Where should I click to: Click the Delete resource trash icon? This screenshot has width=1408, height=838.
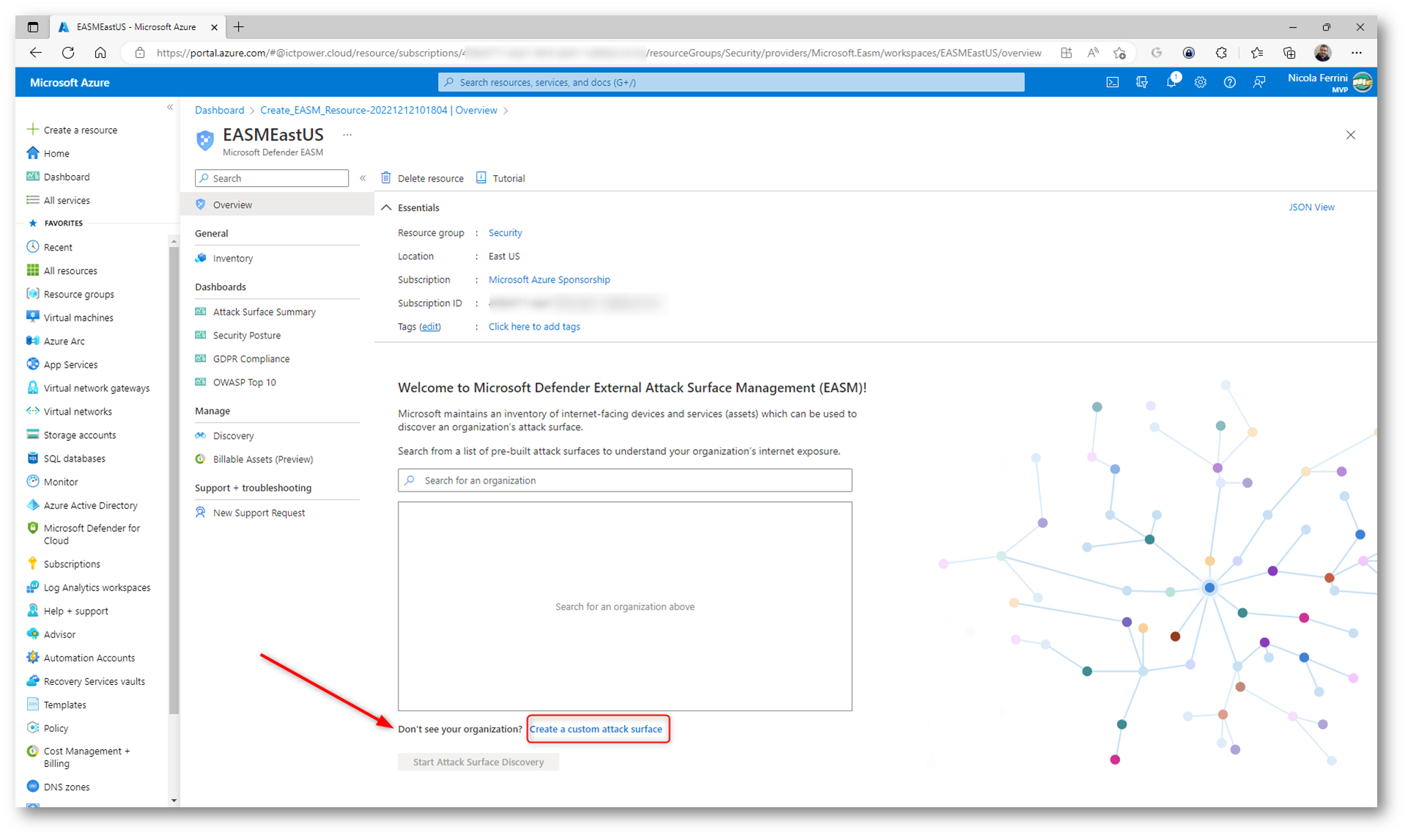pos(386,178)
